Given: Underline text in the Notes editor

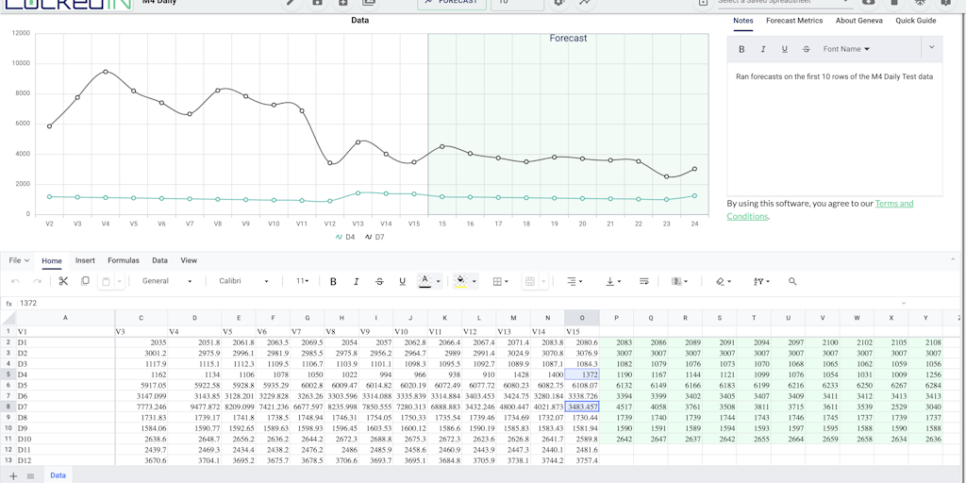Looking at the screenshot, I should tap(785, 49).
